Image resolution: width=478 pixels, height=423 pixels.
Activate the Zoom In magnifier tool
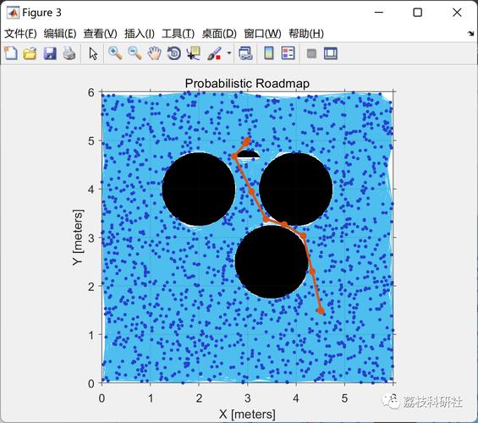click(115, 53)
